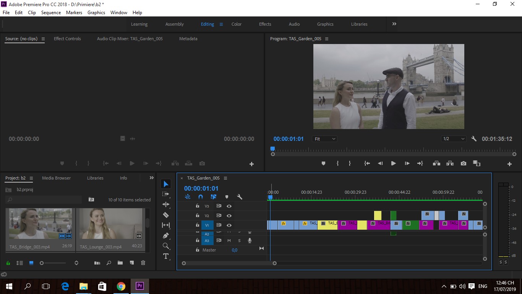Screen dimensions: 522x294
Task: Toggle nest sequence insert mode
Action: pos(188,197)
